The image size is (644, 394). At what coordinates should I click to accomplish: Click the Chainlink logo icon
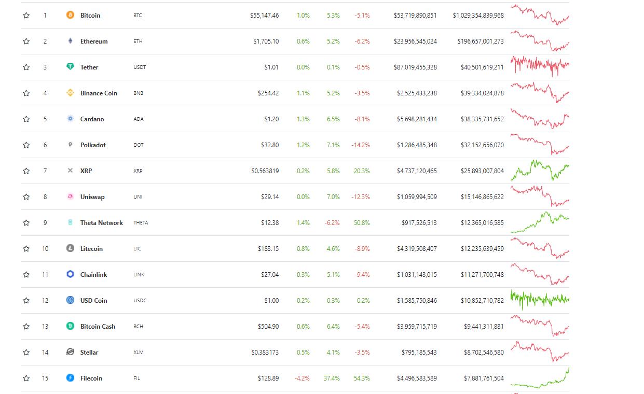click(x=70, y=274)
